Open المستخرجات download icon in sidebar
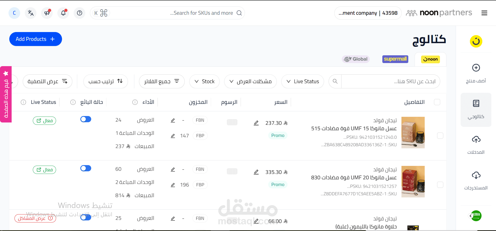 pos(476,180)
